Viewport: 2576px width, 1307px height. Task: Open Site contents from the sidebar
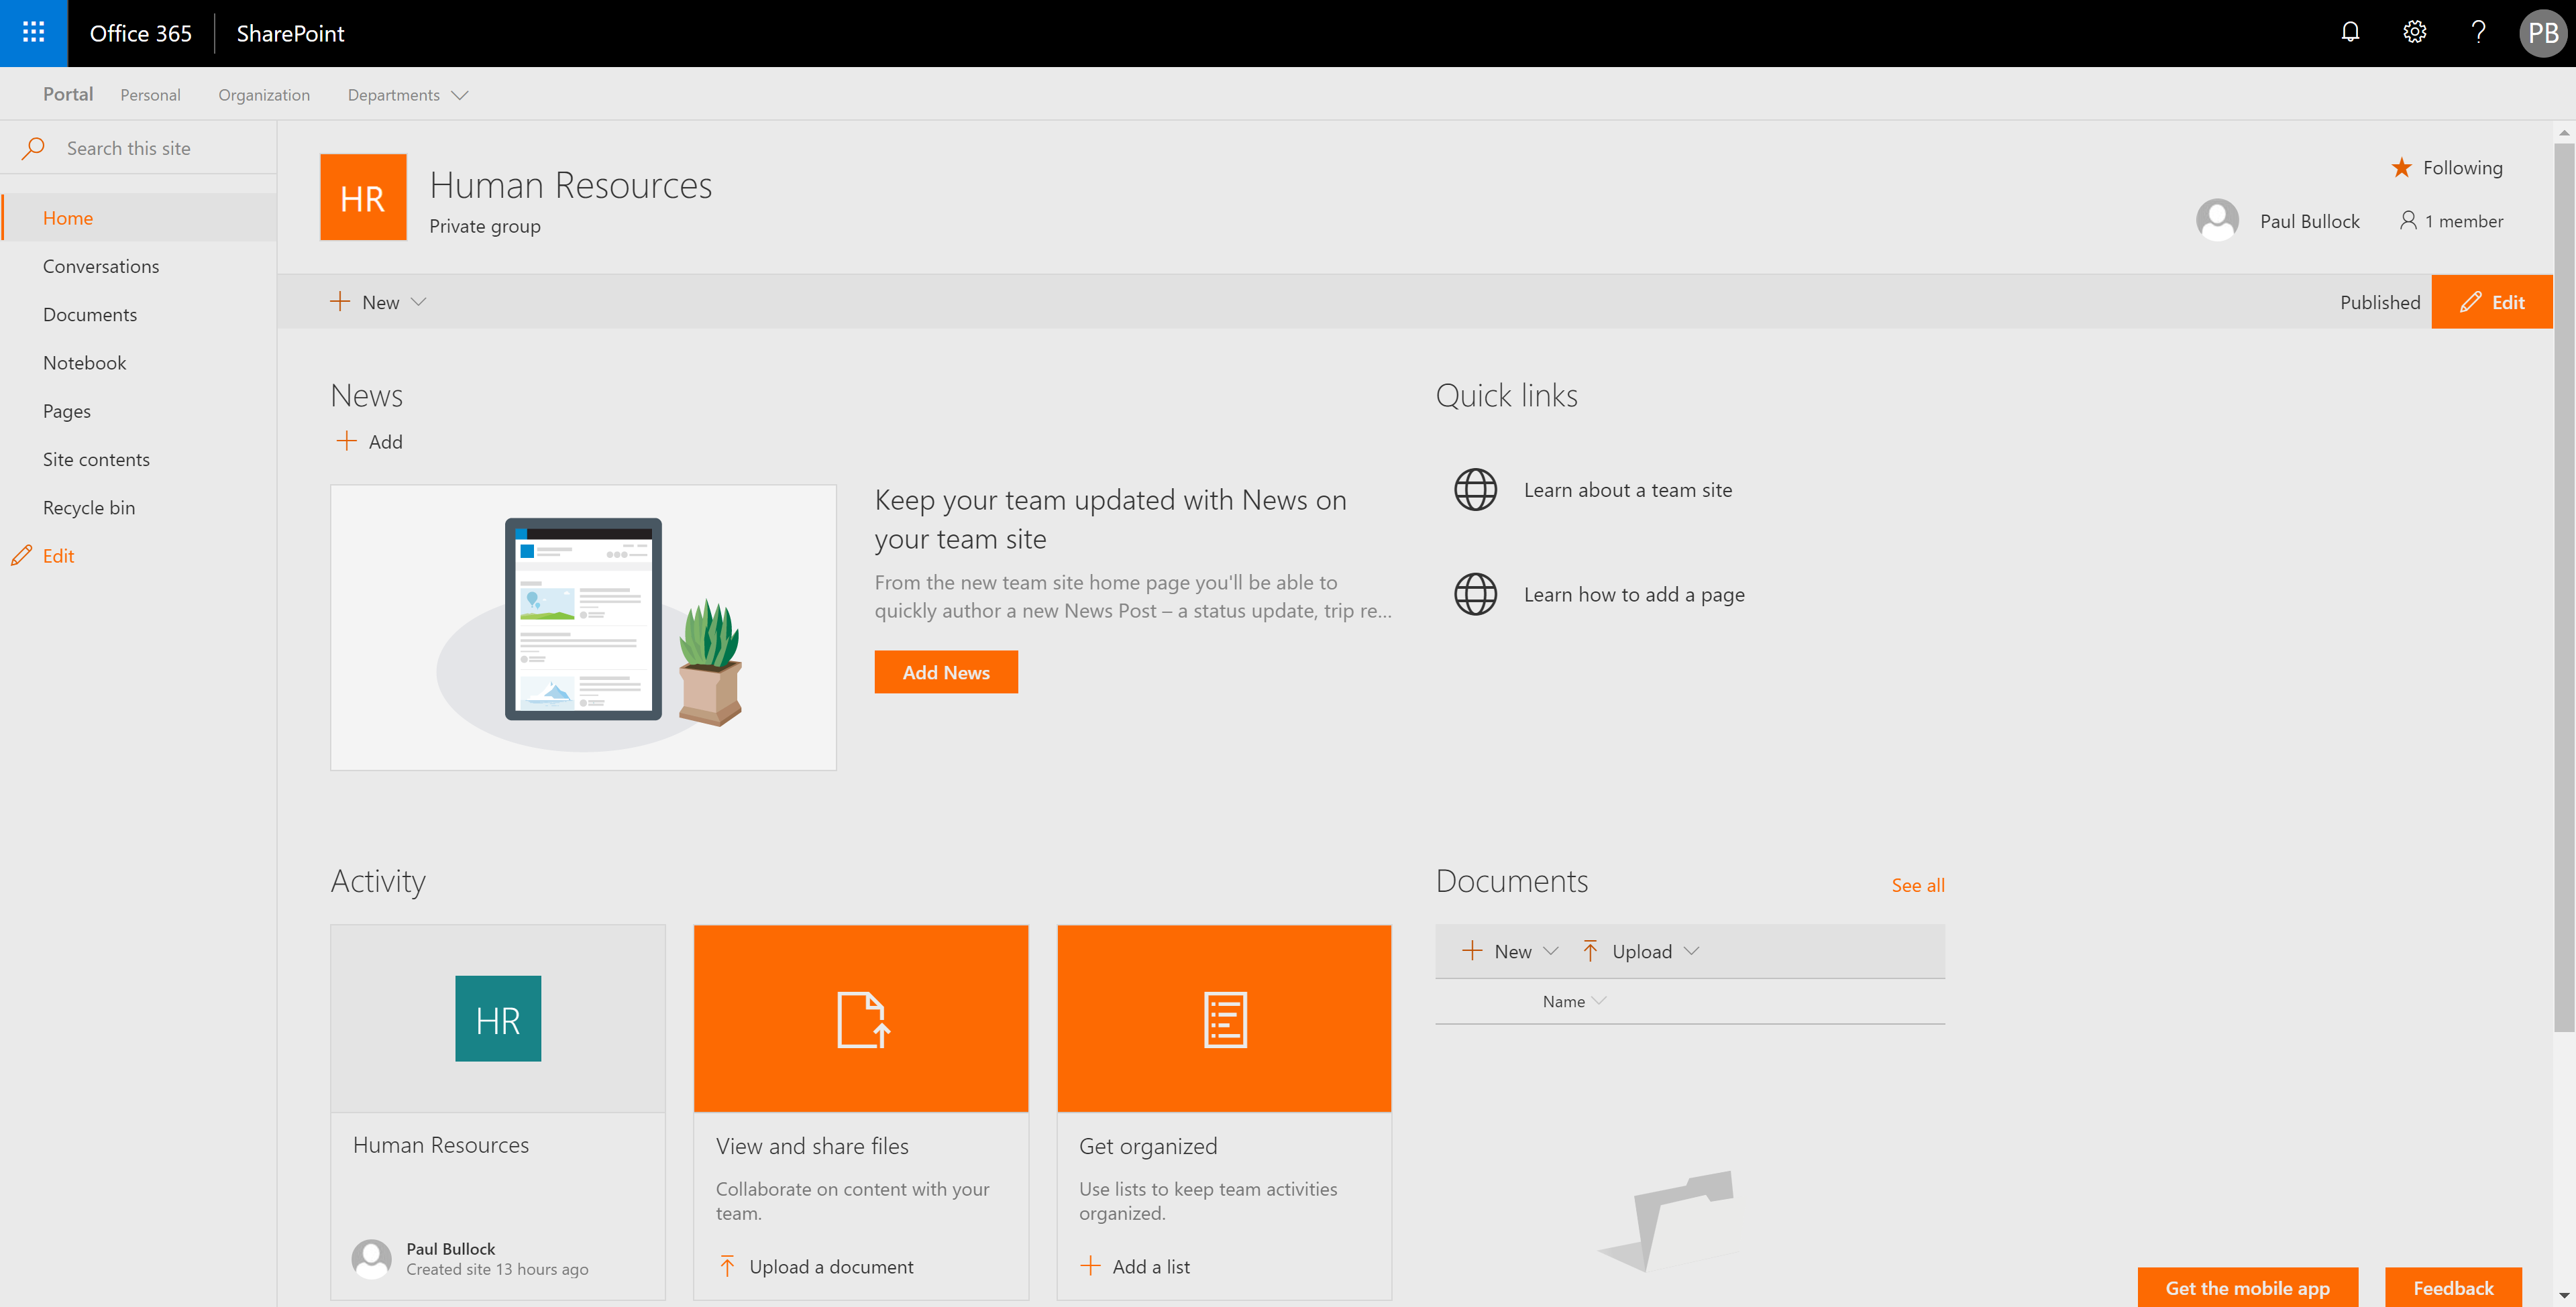click(96, 459)
